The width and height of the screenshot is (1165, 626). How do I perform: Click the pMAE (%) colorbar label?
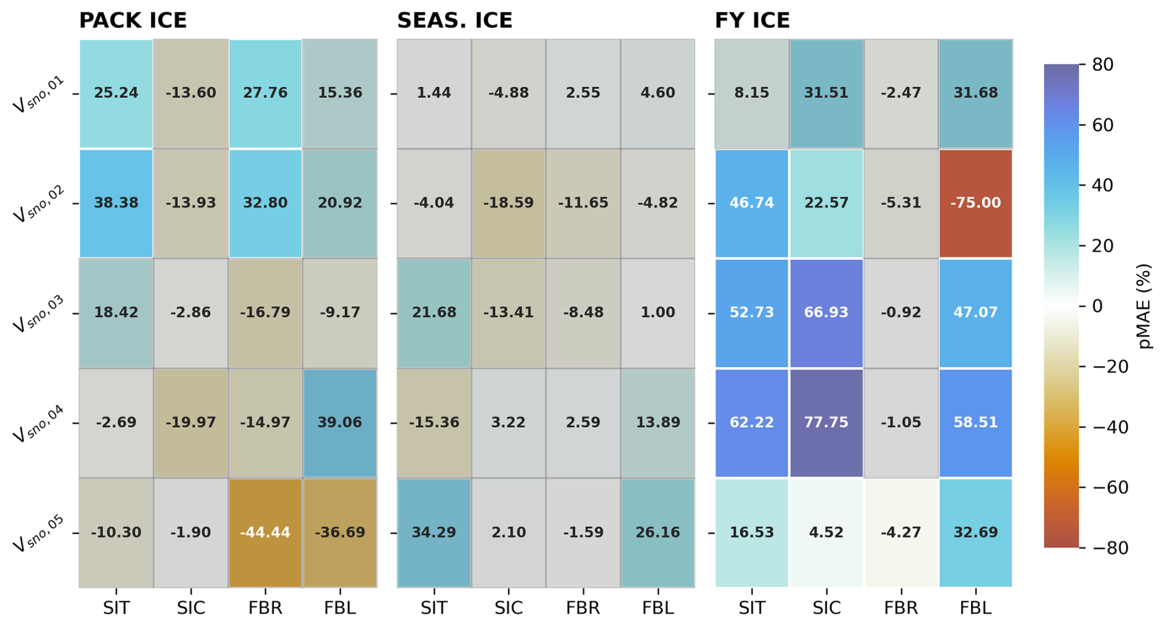point(1144,306)
